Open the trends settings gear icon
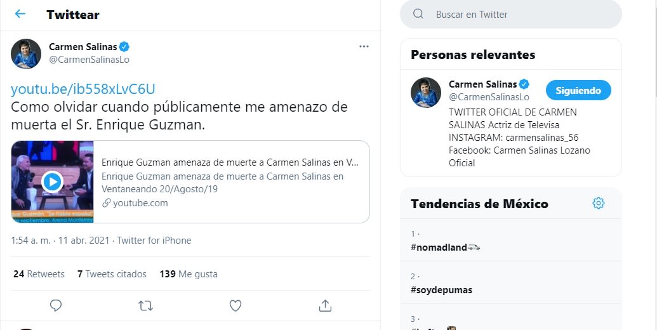The height and width of the screenshot is (330, 657). 598,203
